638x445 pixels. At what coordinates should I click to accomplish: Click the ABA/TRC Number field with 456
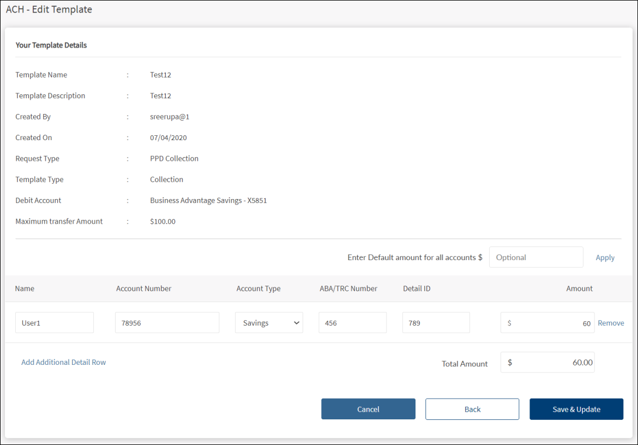[352, 323]
